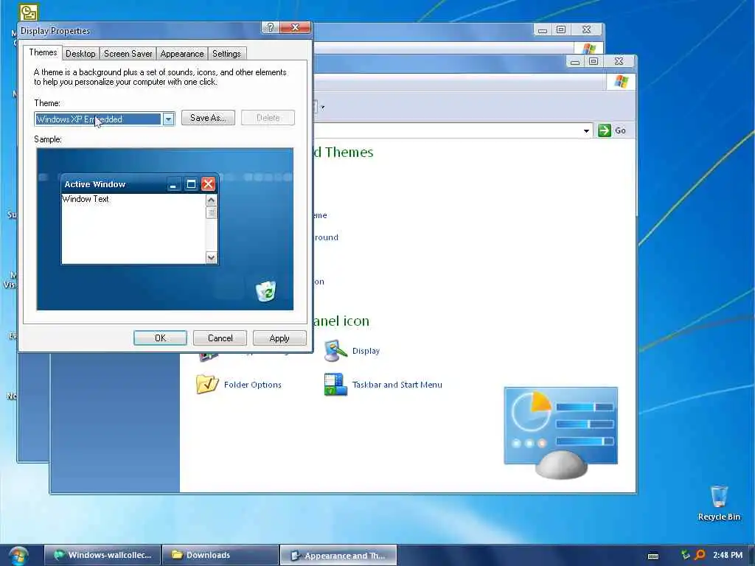
Task: Click Appearance and Th... taskbar button
Action: point(338,555)
